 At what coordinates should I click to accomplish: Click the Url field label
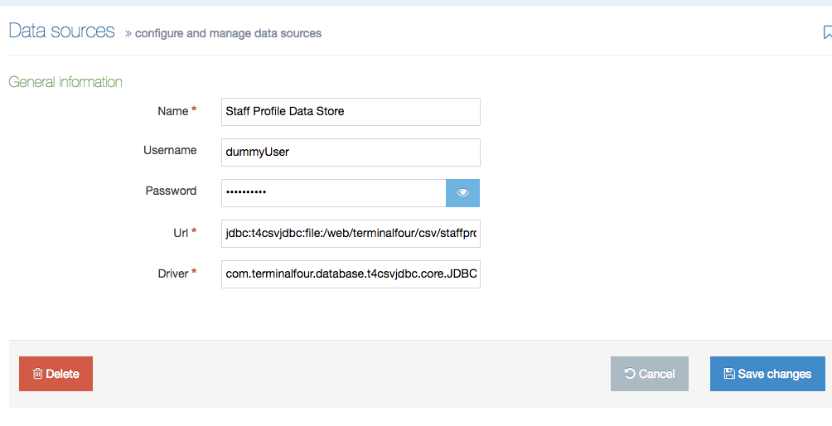click(x=180, y=232)
